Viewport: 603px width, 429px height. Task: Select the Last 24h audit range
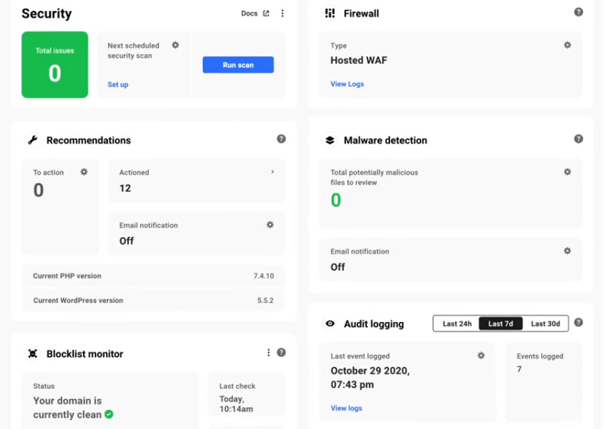tap(456, 323)
